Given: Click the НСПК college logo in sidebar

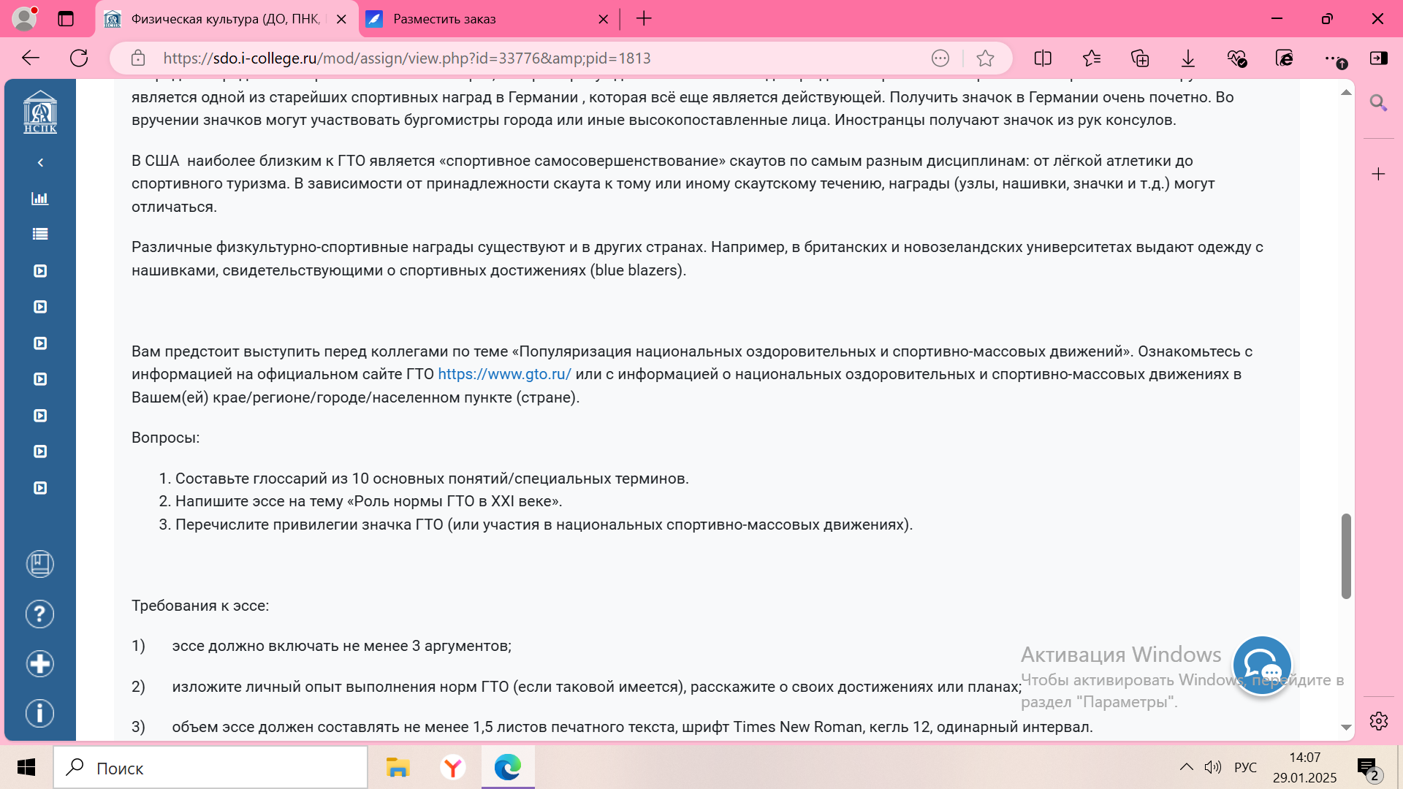Looking at the screenshot, I should pyautogui.click(x=40, y=113).
